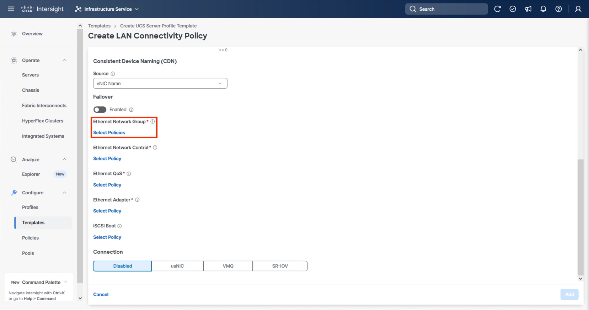Click the search magnifier icon
Screen dimensions: 589x310
413,9
